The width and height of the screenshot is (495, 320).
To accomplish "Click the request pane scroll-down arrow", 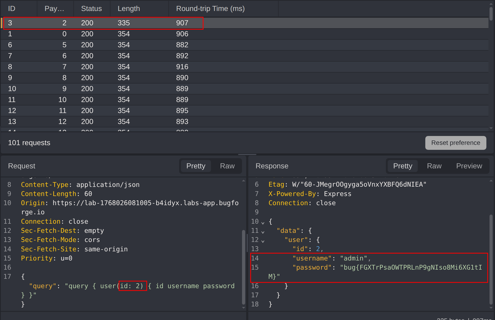I will click(244, 308).
